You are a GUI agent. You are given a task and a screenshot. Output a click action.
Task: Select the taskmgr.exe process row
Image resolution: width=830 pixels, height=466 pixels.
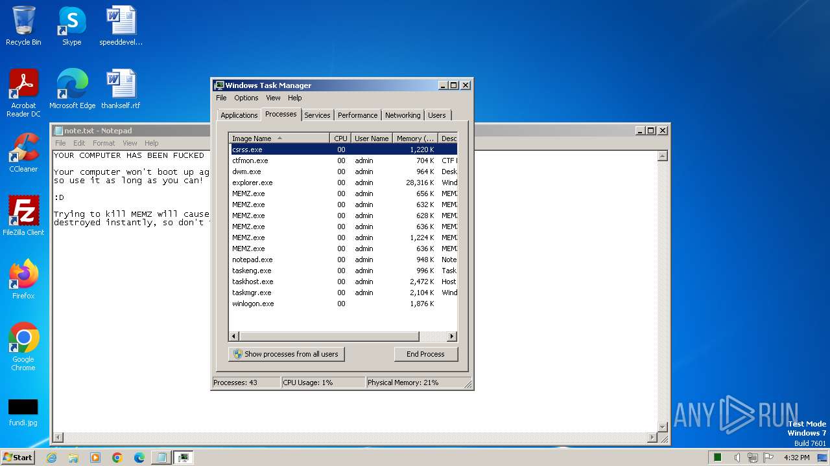coord(344,293)
